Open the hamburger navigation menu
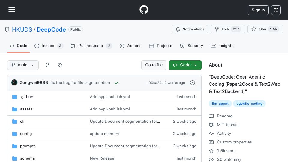The image size is (288, 162). click(12, 10)
